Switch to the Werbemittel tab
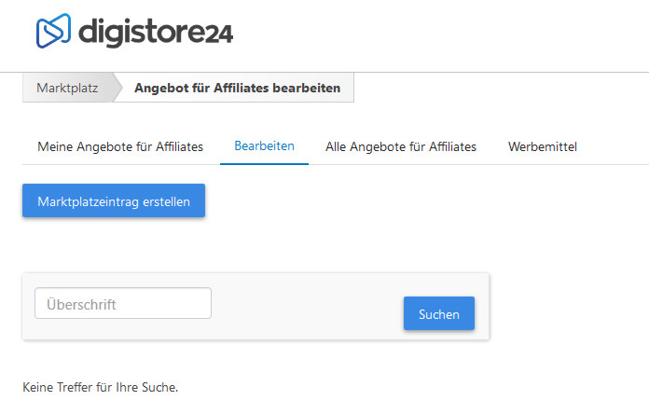Viewport: 649px width, 414px height. tap(543, 147)
